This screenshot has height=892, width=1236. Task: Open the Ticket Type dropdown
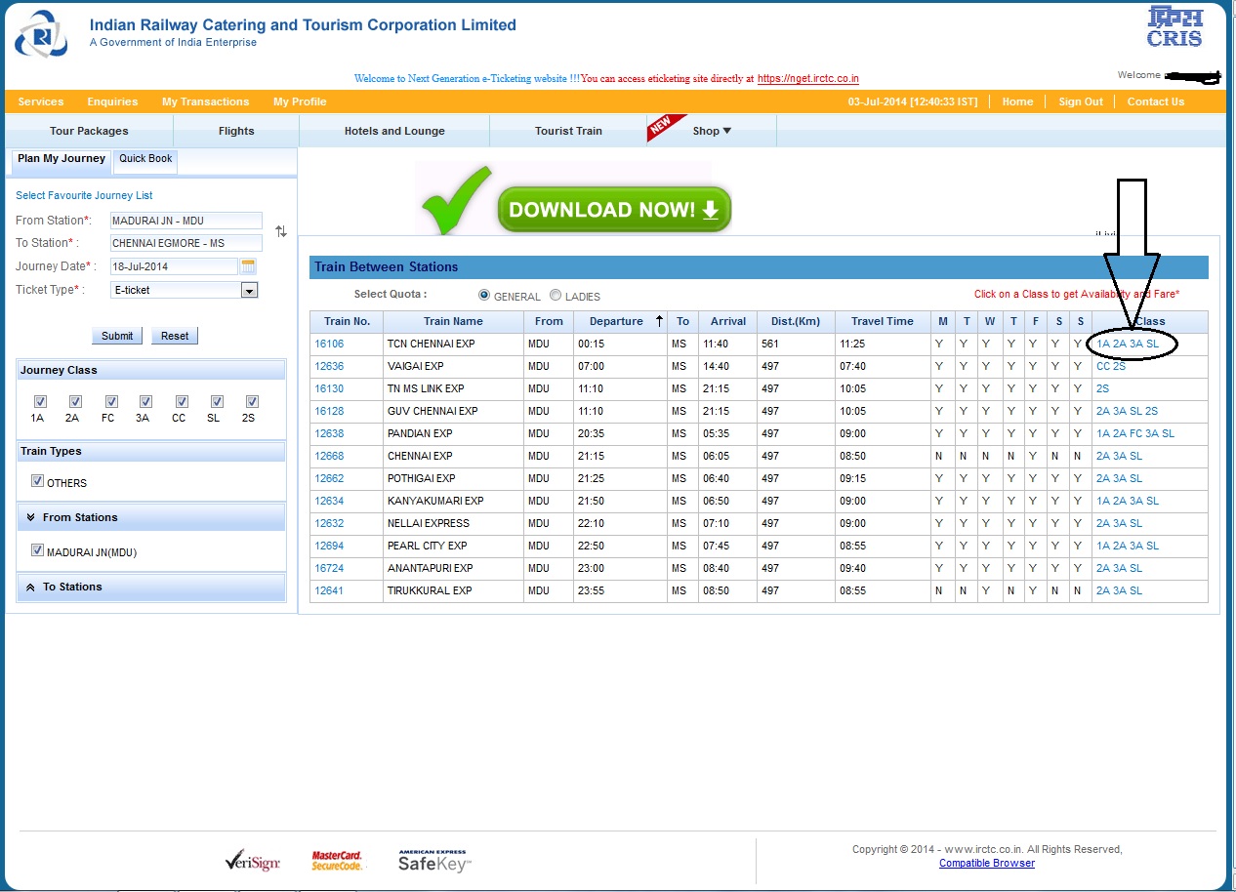[249, 290]
